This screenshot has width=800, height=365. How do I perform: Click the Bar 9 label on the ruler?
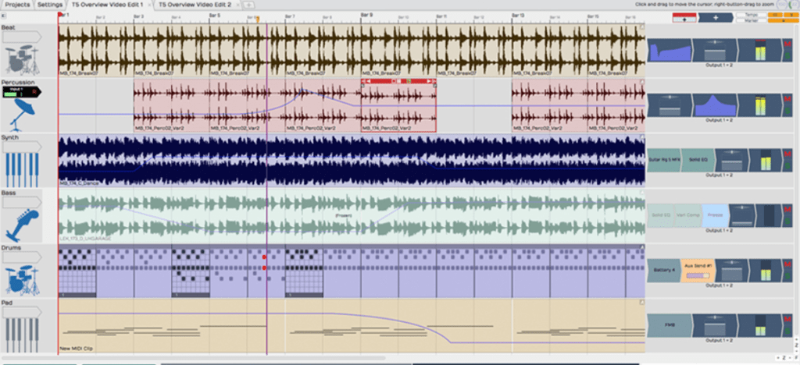pos(367,16)
